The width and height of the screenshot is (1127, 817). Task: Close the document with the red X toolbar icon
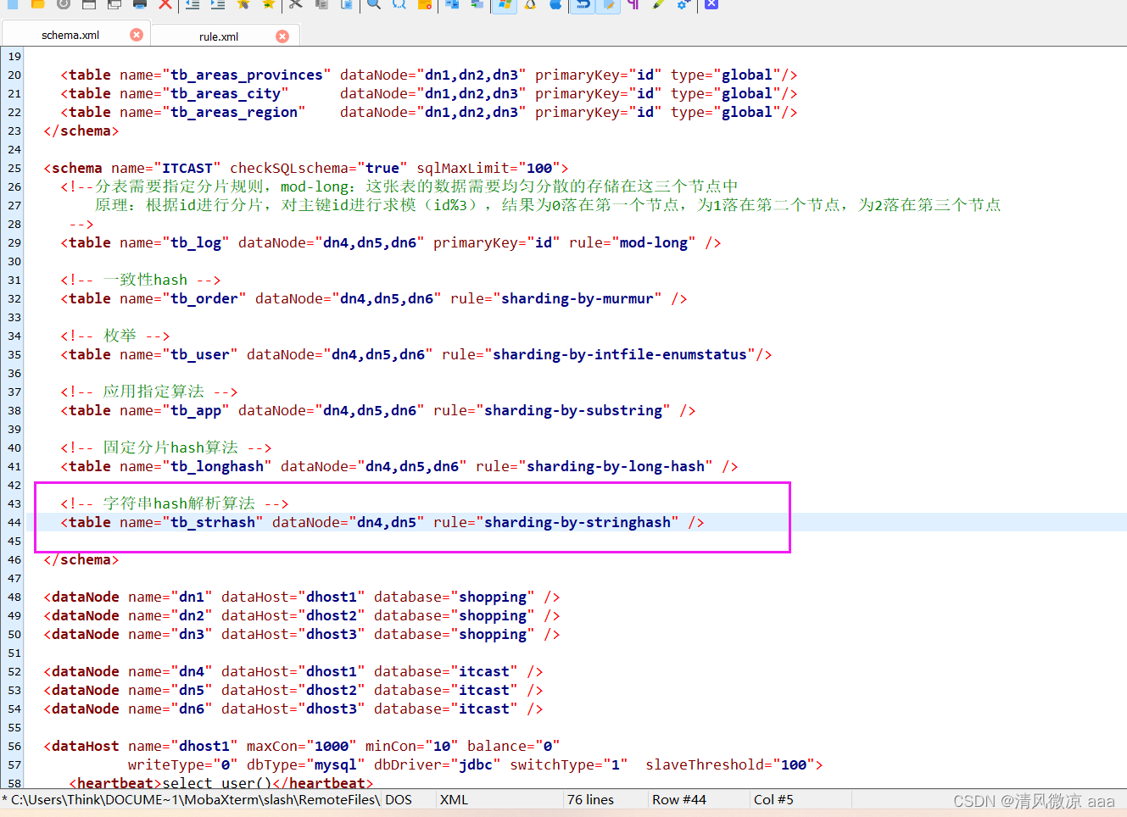point(165,3)
